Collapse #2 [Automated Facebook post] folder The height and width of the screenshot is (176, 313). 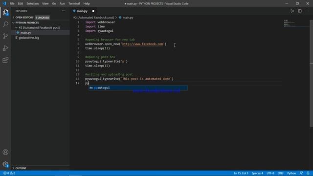pos(40,28)
